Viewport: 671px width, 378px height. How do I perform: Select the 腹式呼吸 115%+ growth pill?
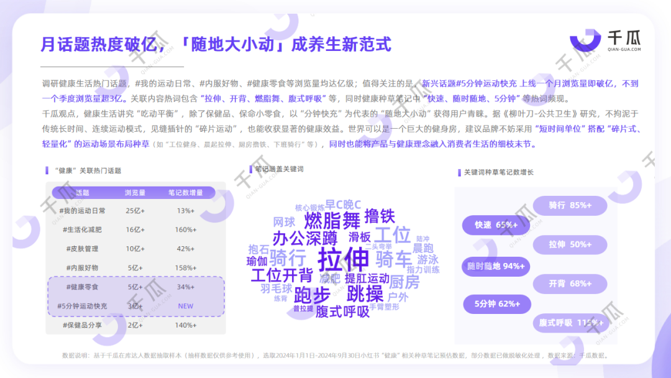coord(571,323)
